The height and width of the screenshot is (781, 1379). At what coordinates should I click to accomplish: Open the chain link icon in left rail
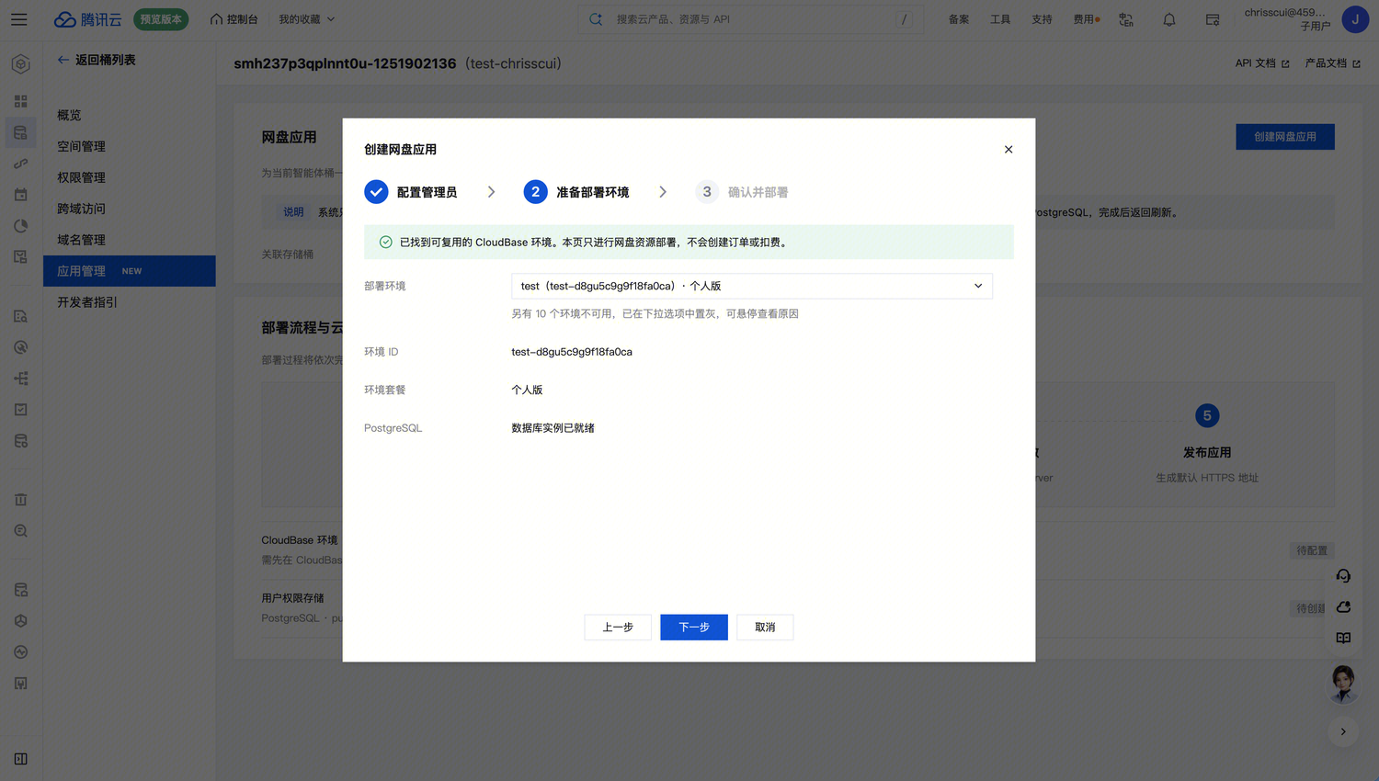coord(20,164)
